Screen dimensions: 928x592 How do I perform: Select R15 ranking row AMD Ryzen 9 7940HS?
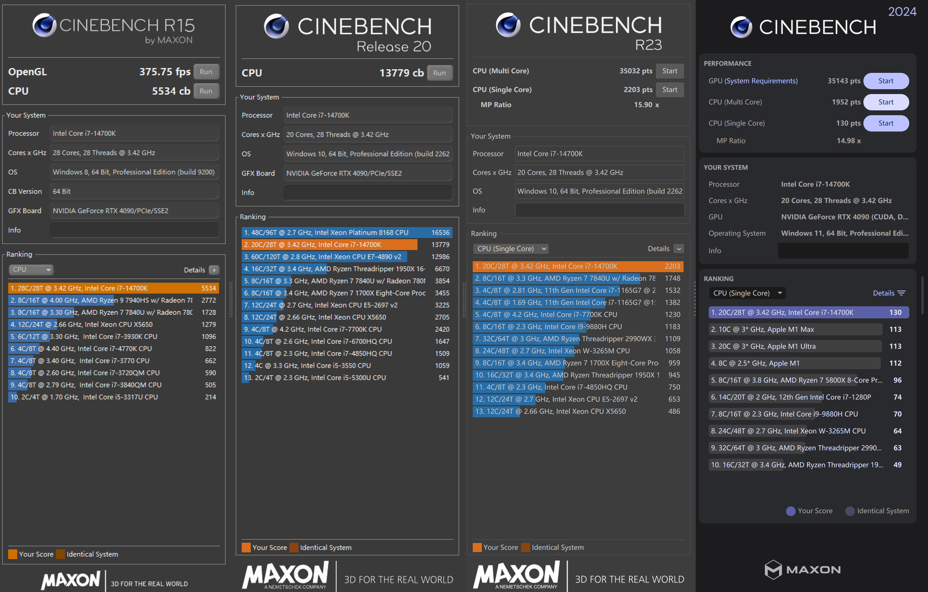pos(114,300)
